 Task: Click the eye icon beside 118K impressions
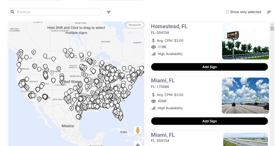(154, 47)
